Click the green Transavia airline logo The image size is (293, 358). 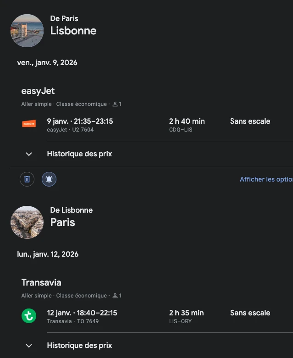[x=29, y=316]
